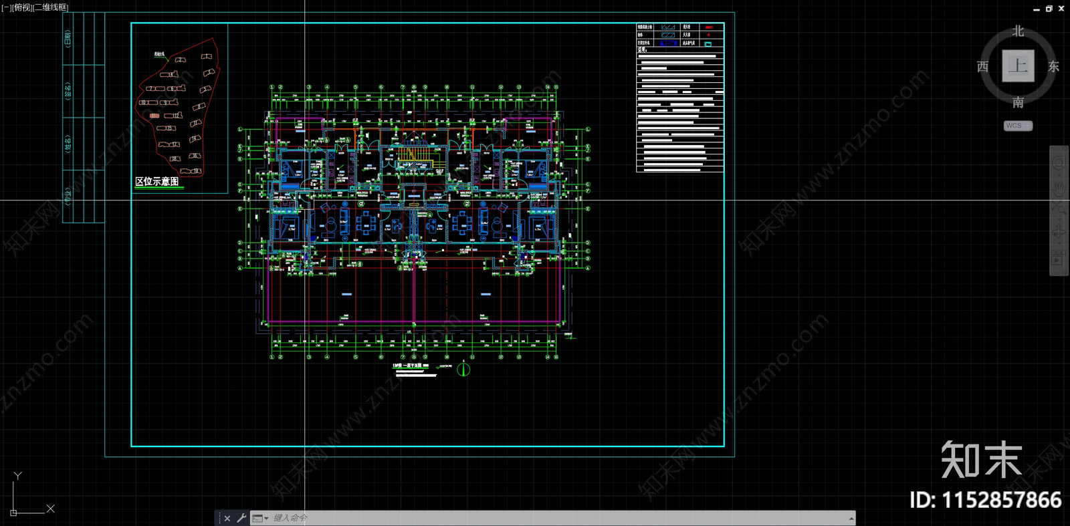Open the [-] viewport controls menu
Image resolution: width=1070 pixels, height=526 pixels.
coord(6,7)
